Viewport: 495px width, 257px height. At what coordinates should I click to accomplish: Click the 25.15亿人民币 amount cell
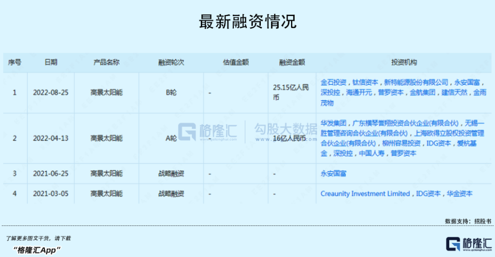tap(291, 93)
